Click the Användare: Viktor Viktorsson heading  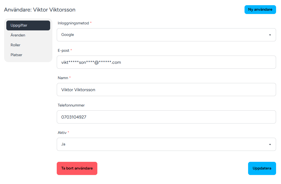coord(40,10)
